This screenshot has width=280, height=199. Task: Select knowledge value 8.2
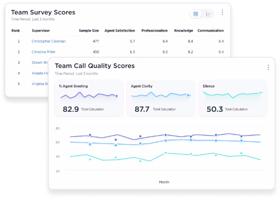tap(190, 52)
